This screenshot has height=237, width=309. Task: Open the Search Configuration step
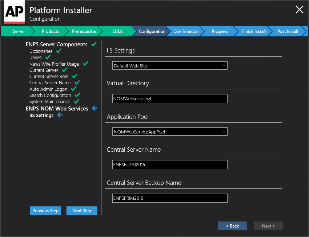coord(50,96)
